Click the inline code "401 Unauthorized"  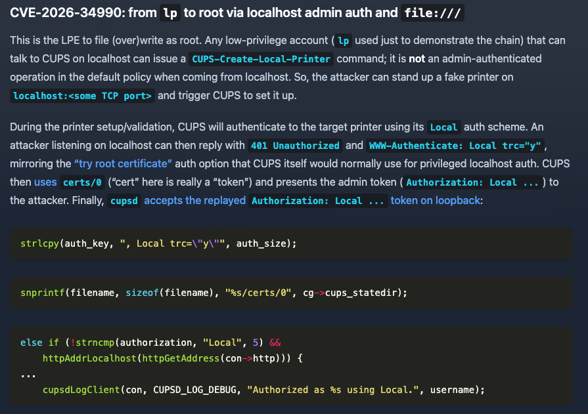tap(295, 146)
